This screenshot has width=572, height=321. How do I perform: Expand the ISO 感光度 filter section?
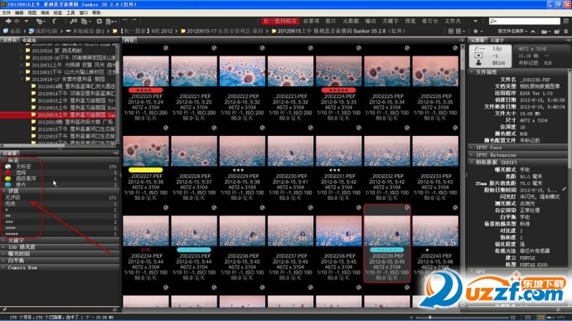pyautogui.click(x=22, y=247)
